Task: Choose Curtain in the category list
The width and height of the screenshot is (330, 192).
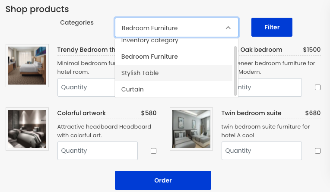Action: coord(174,89)
